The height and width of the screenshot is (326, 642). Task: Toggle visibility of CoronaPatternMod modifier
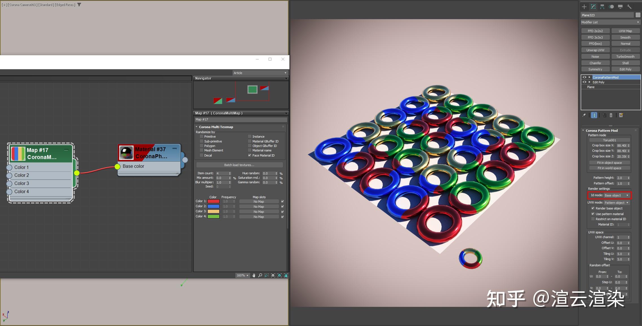584,77
